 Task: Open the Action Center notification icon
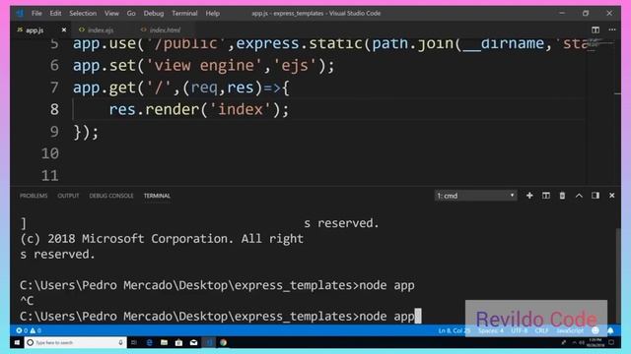pos(611,342)
